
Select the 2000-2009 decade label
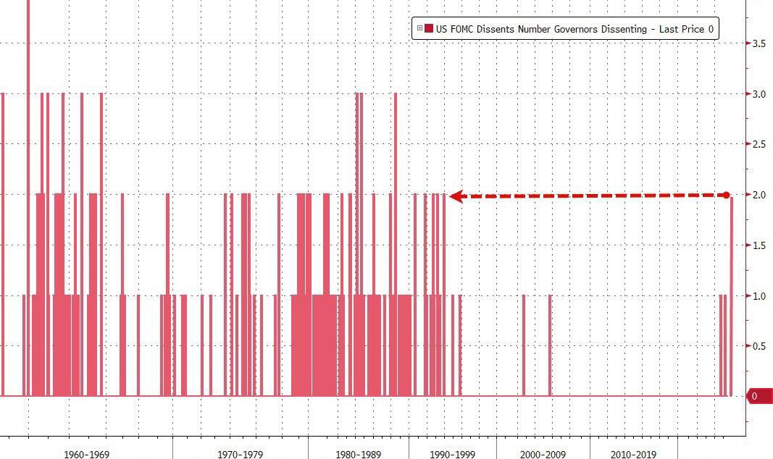point(543,454)
